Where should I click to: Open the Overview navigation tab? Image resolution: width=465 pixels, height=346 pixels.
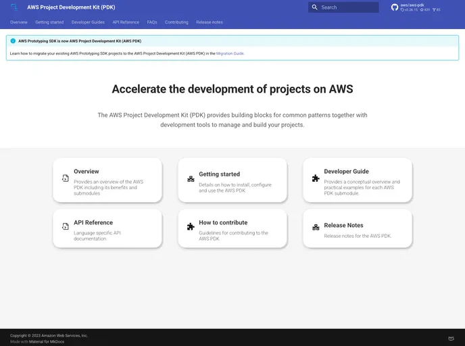[x=19, y=22]
